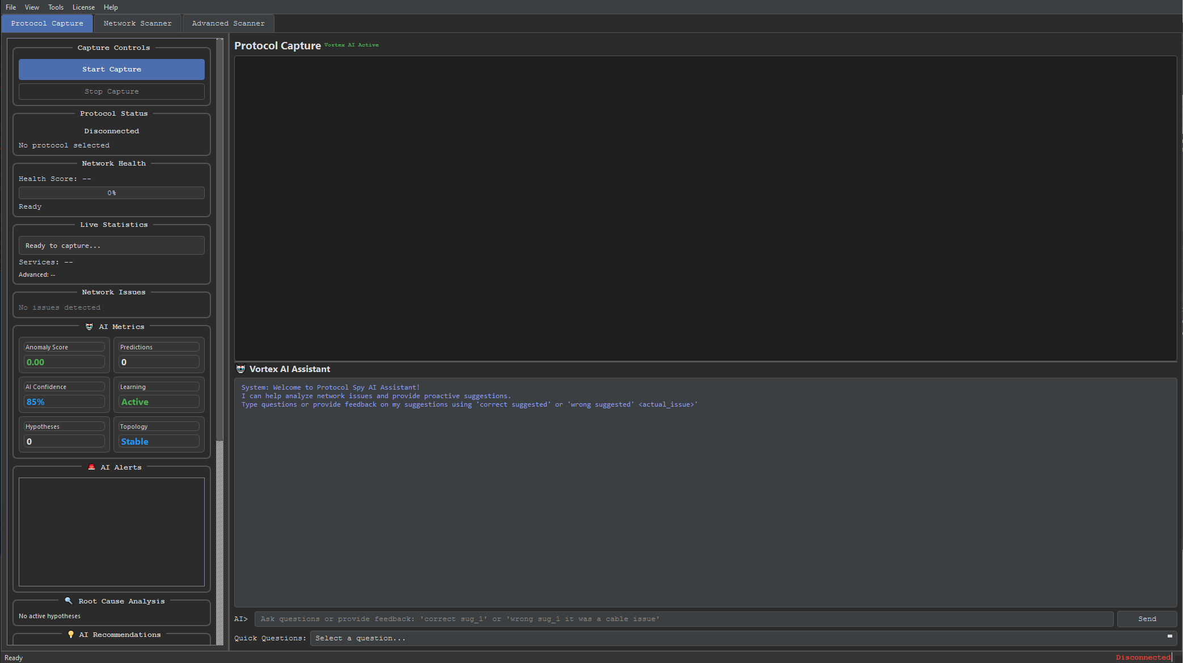Click the Predictions value 0

tap(159, 362)
